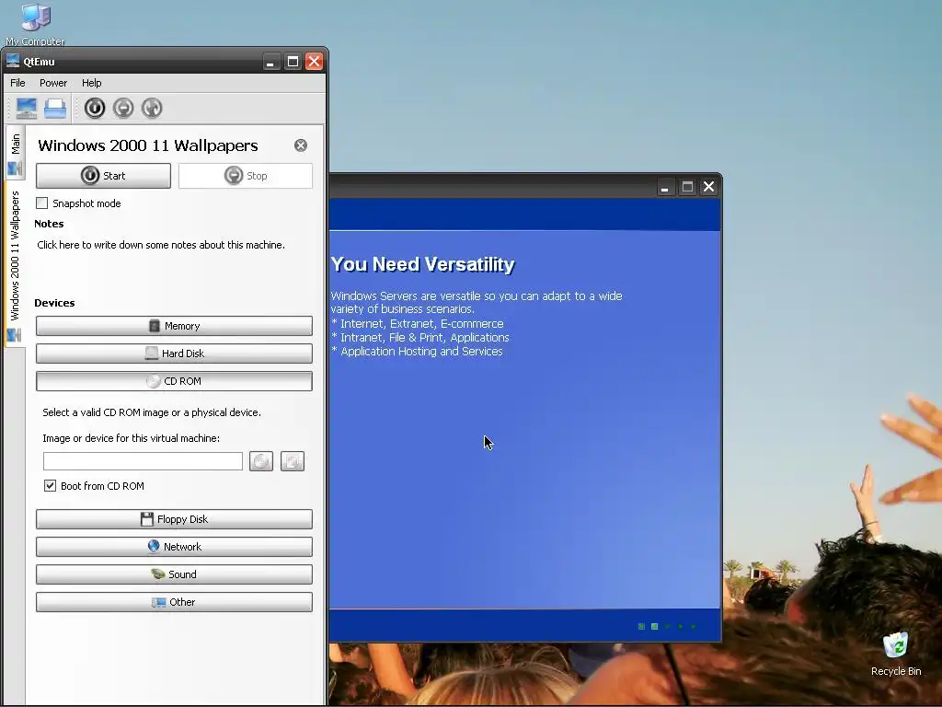
Task: Expand the Network section
Action: coord(174,547)
